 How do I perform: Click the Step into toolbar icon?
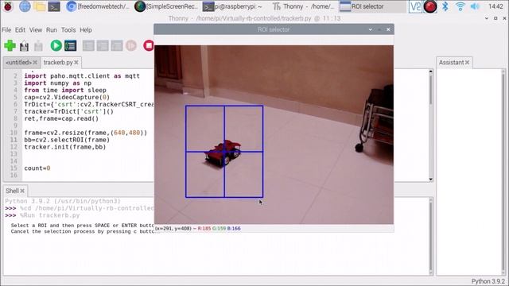(x=103, y=46)
